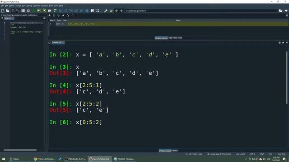
Task: Create a new file with toolbar icon
Action: point(3,11)
